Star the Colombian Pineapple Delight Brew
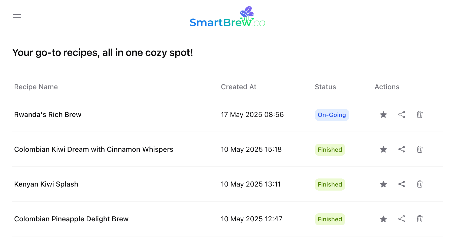Image resolution: width=455 pixels, height=243 pixels. tap(383, 219)
